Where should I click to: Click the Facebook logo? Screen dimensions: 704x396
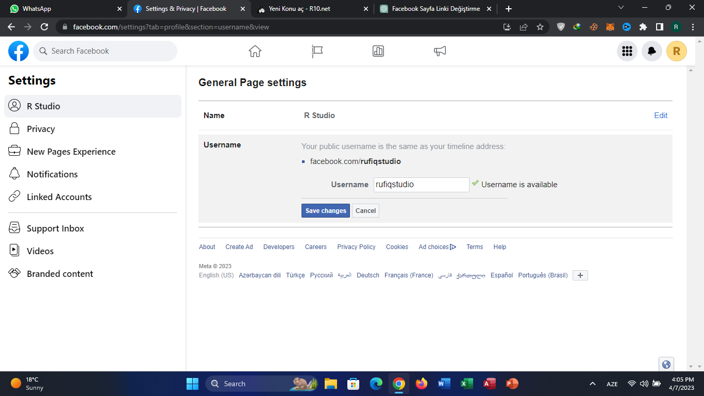pyautogui.click(x=19, y=51)
